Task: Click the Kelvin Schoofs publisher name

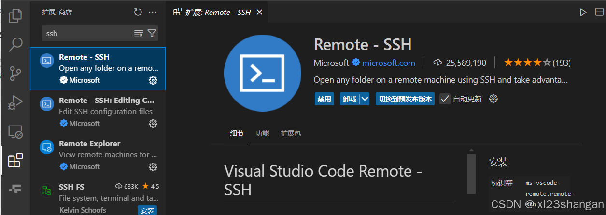Action: (x=83, y=210)
